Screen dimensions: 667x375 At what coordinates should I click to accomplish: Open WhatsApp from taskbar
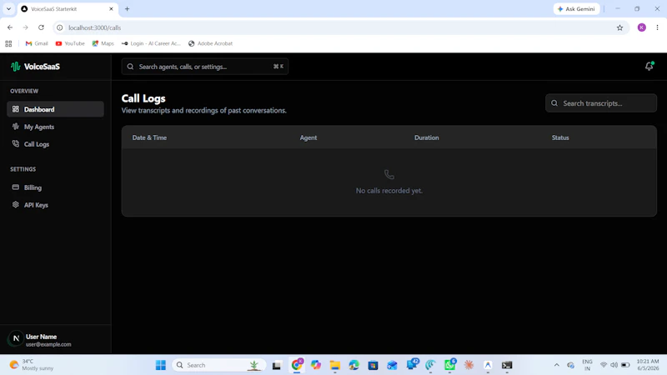[x=449, y=365]
